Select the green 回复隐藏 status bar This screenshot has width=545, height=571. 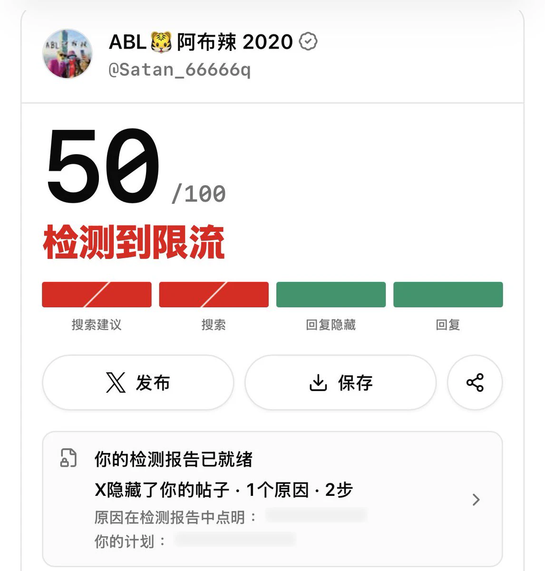point(331,295)
